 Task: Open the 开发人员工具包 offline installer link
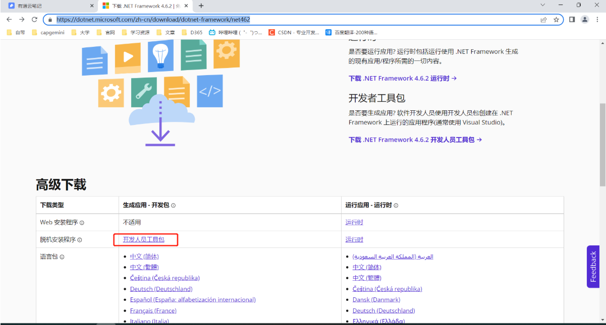coord(144,239)
